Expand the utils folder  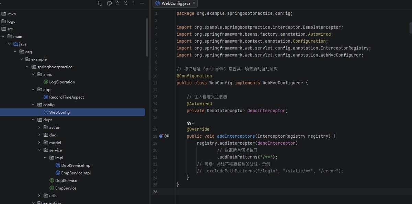click(39, 196)
